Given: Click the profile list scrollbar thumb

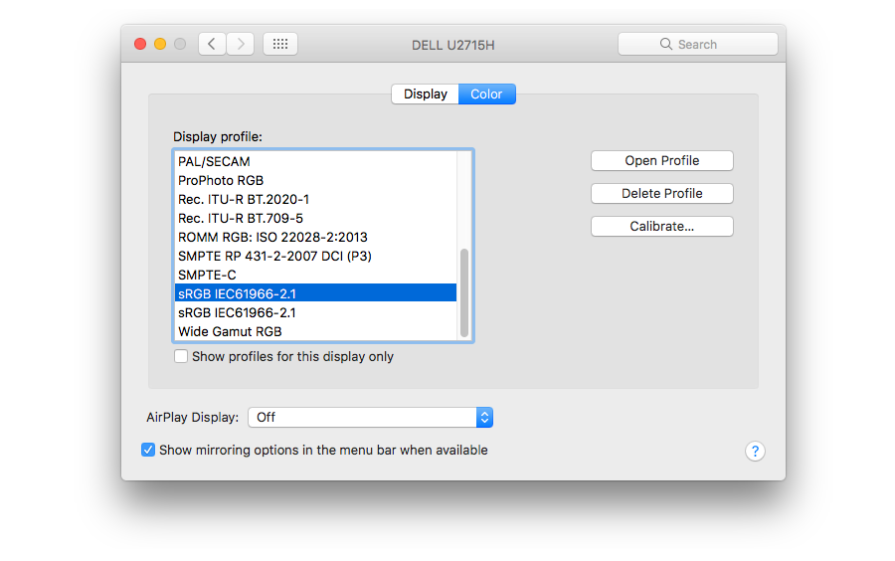Looking at the screenshot, I should [464, 292].
